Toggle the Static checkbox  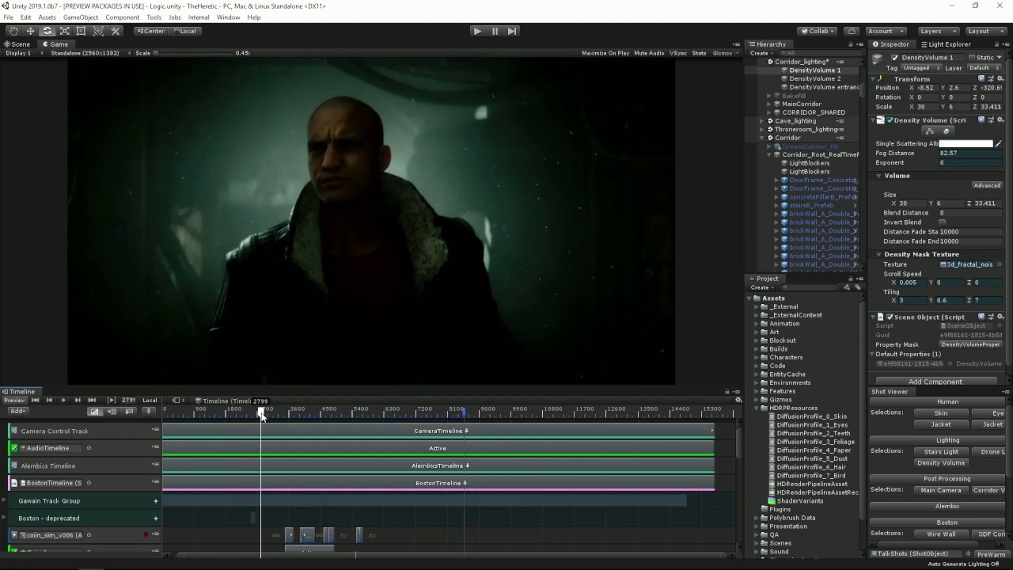pos(973,58)
